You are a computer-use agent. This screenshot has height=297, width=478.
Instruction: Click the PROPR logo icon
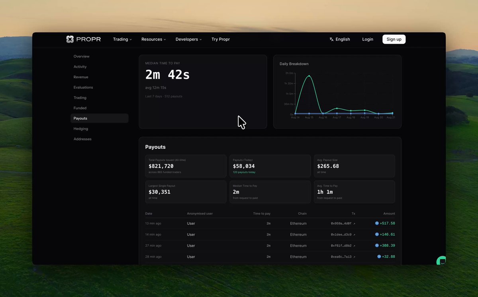(70, 39)
